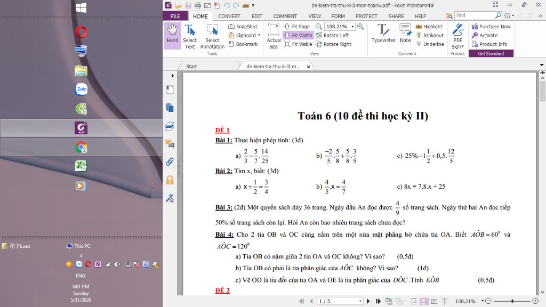The width and height of the screenshot is (546, 307).
Task: Add a Bookmark from the ribbon
Action: pos(243,44)
